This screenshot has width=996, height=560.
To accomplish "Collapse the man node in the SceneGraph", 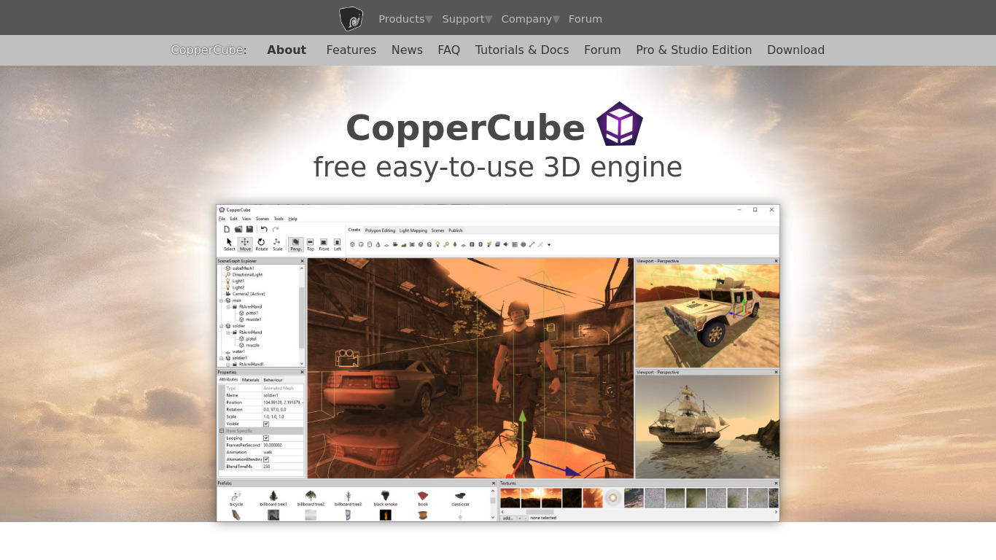I will click(x=222, y=300).
